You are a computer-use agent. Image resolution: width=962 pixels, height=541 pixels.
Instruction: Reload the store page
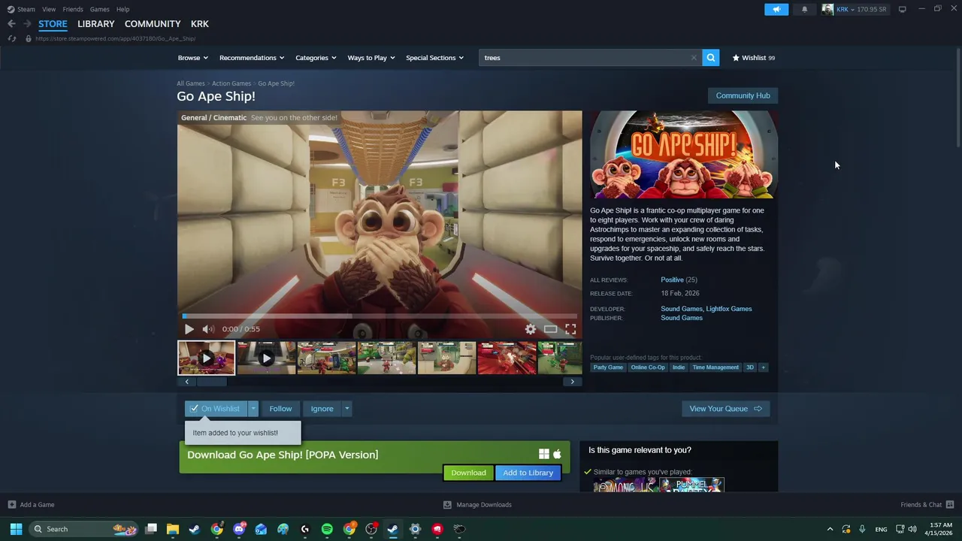click(12, 38)
